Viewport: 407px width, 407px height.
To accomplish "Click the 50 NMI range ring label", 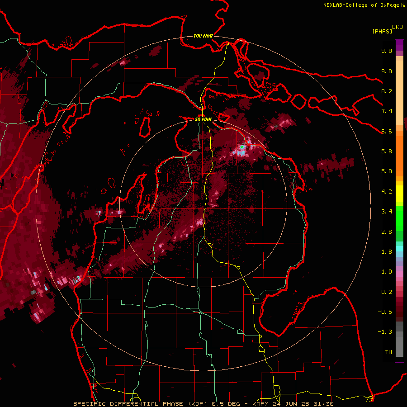I will (x=203, y=119).
